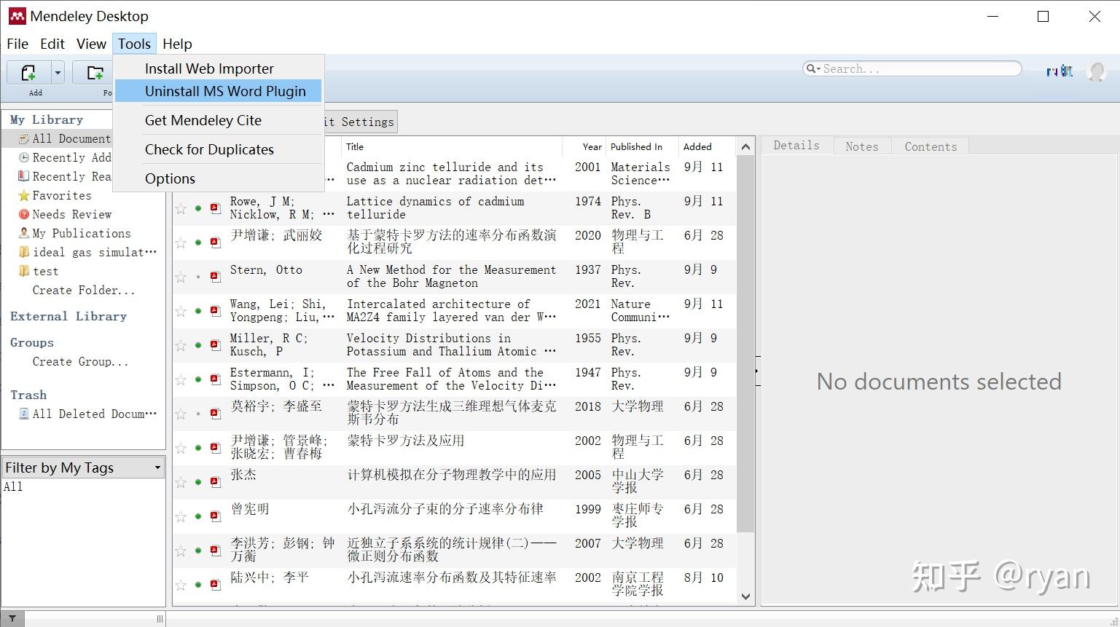Open the PDF icon for Stern, Otto row
1120x627 pixels.
[215, 276]
